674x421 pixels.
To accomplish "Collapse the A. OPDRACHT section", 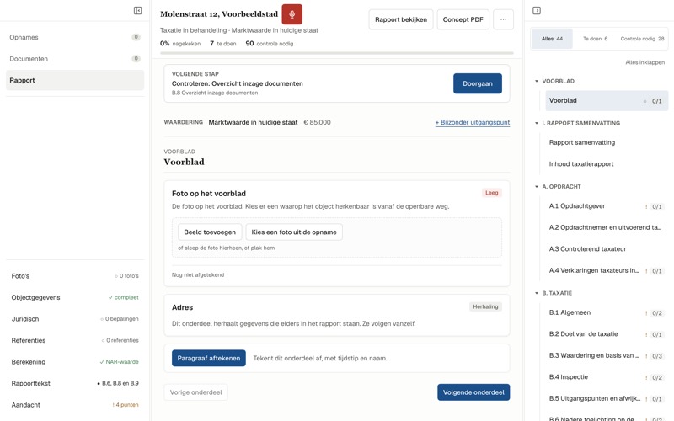I will tap(537, 187).
